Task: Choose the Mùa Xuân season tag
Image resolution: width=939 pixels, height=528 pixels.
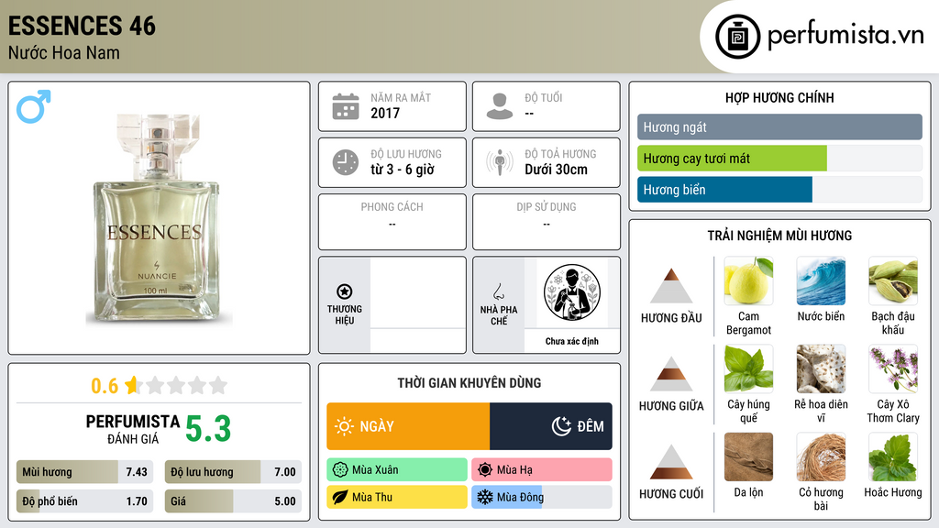Action: pyautogui.click(x=397, y=470)
